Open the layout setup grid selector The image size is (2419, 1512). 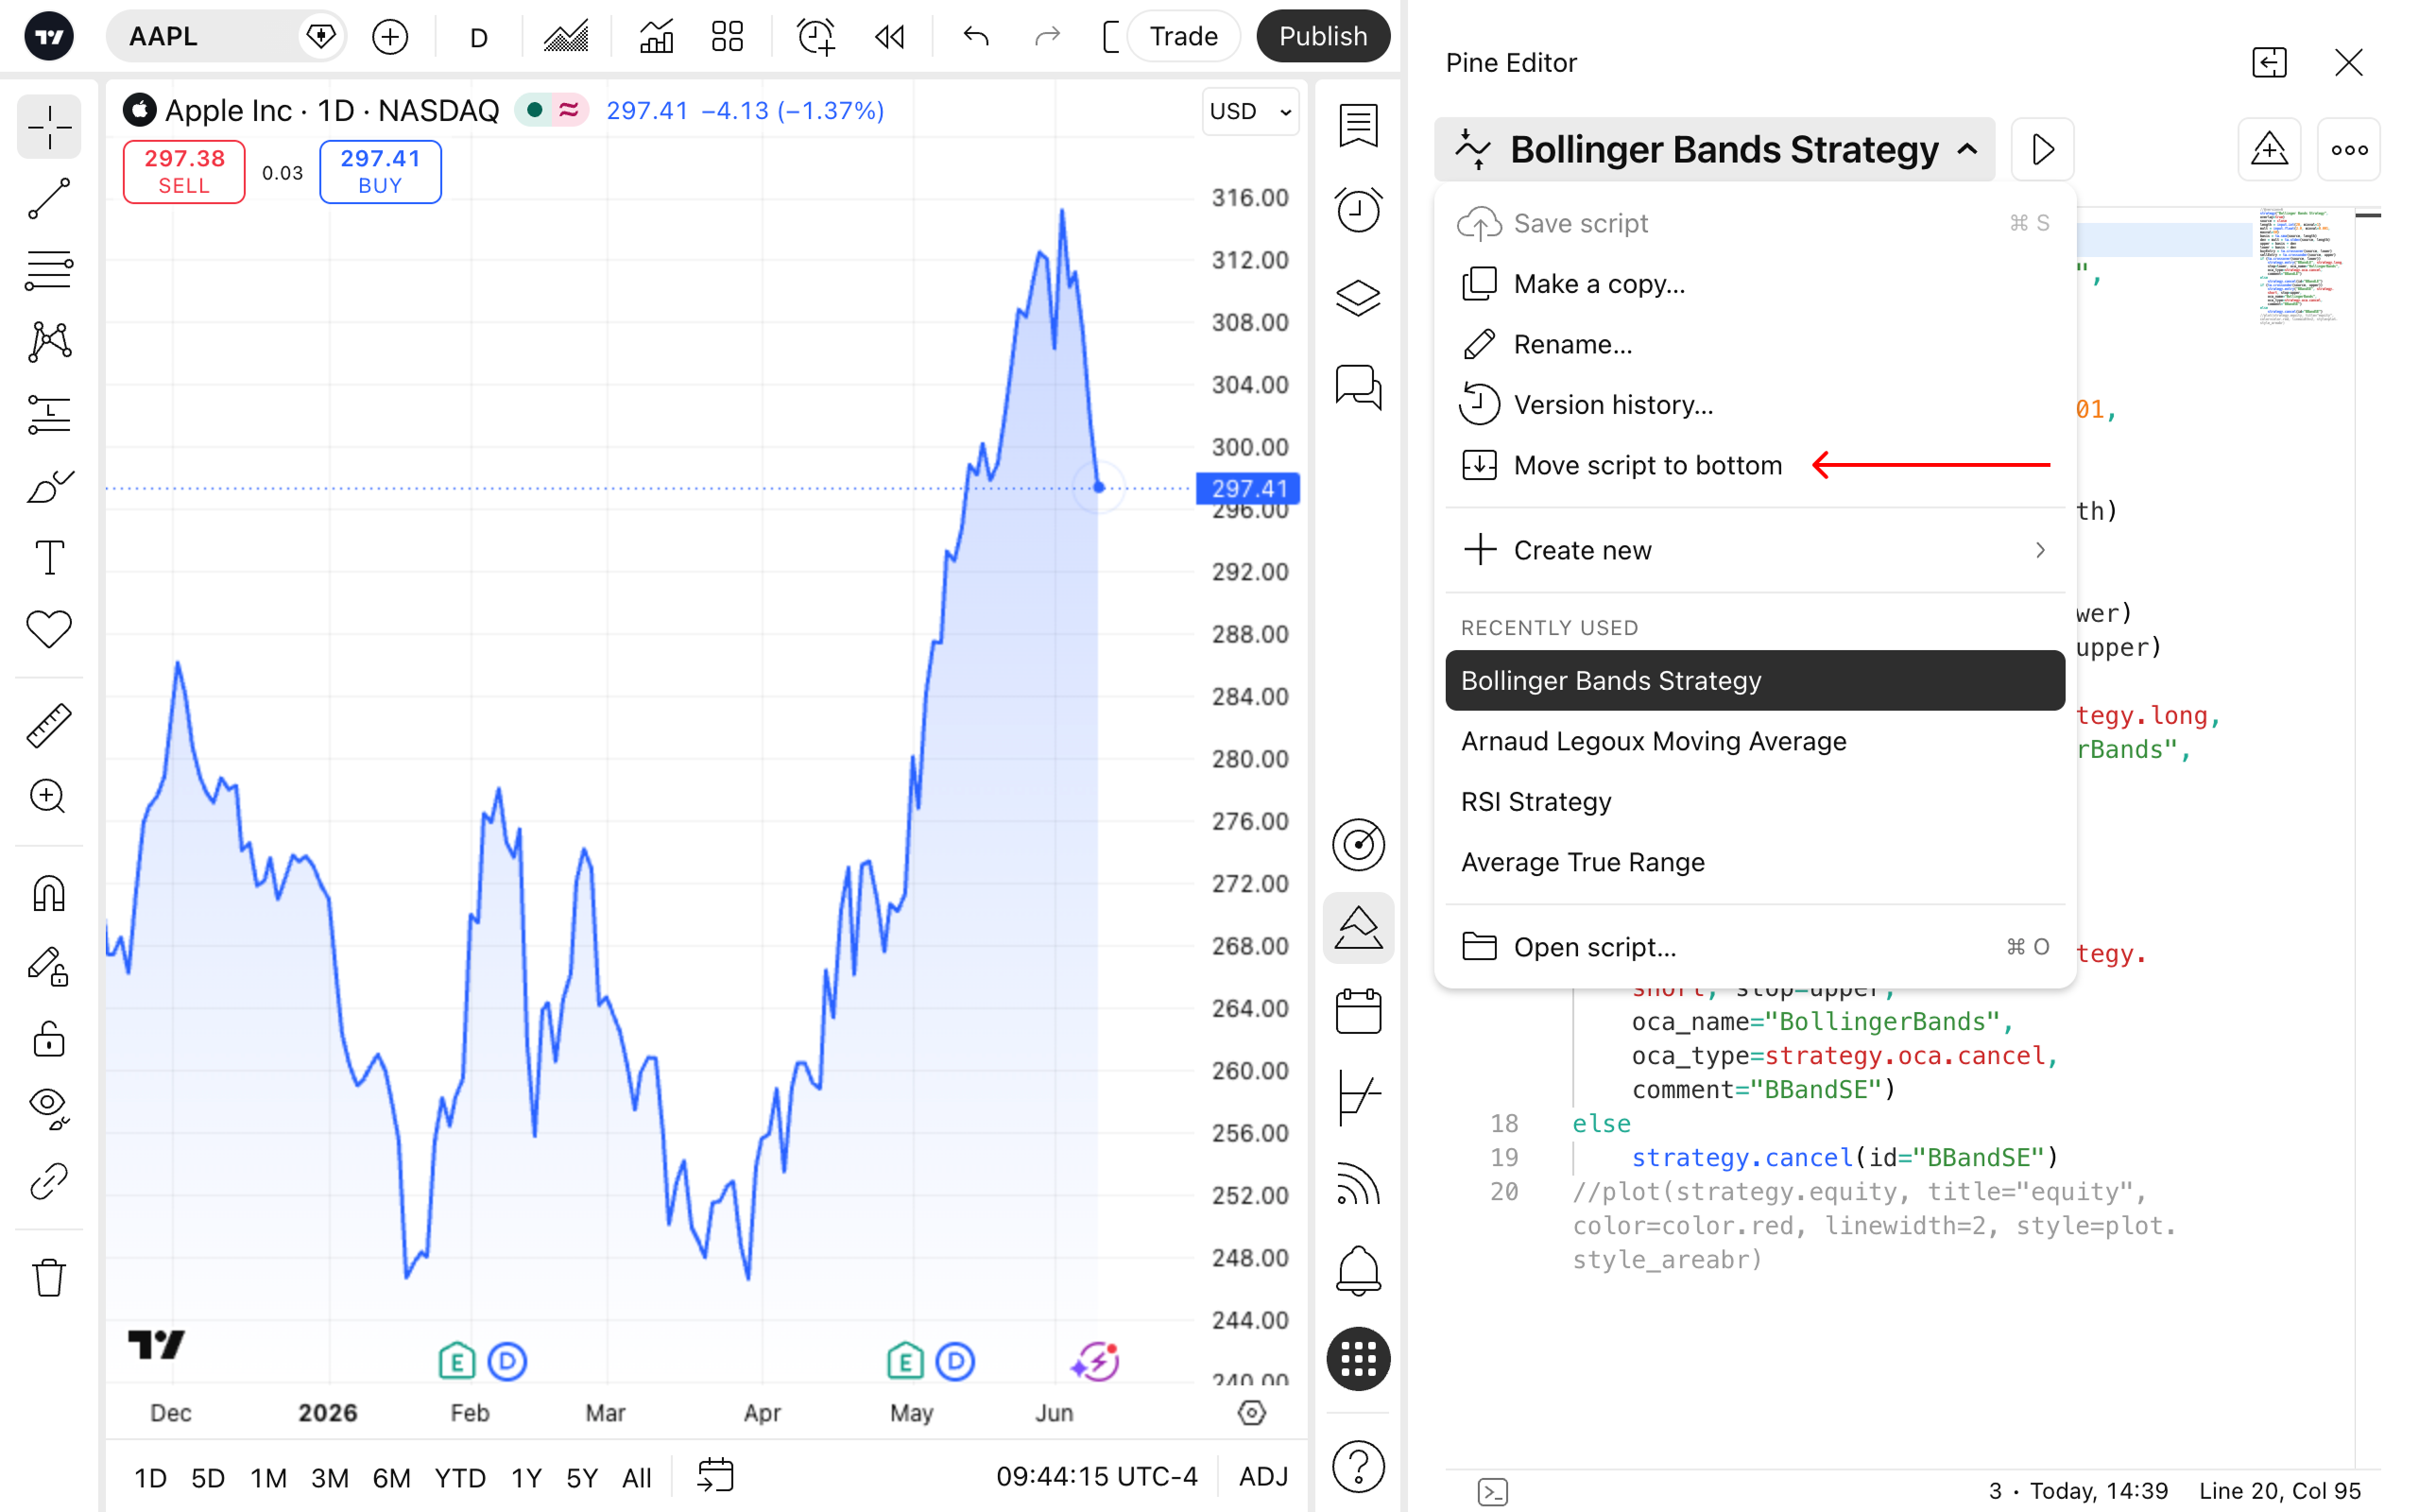[x=728, y=37]
